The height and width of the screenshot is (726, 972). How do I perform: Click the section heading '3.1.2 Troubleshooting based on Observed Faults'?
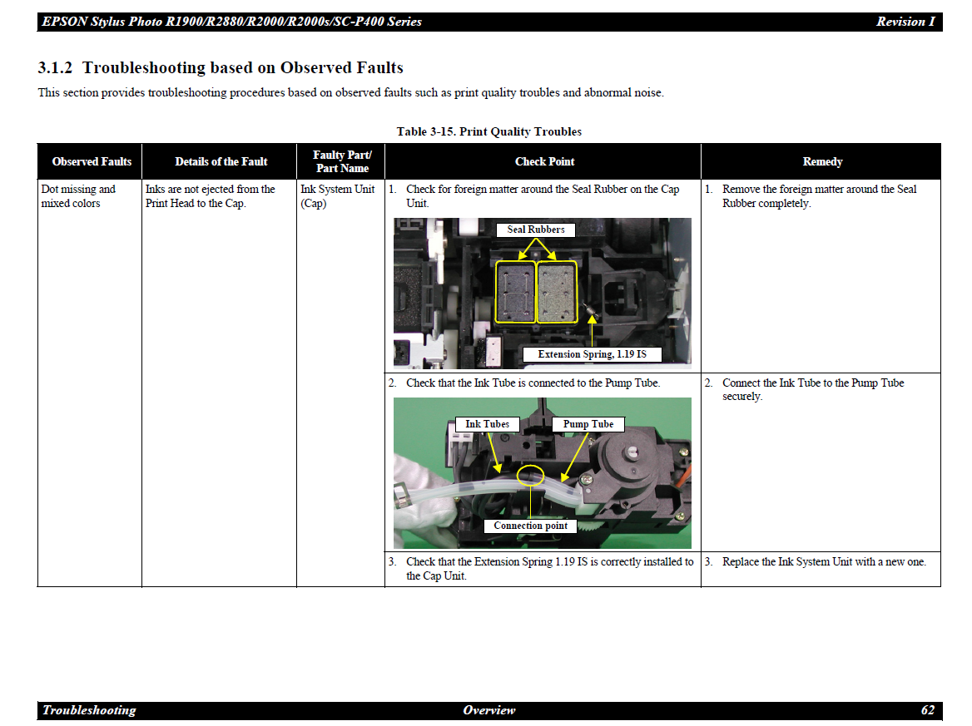[x=221, y=67]
